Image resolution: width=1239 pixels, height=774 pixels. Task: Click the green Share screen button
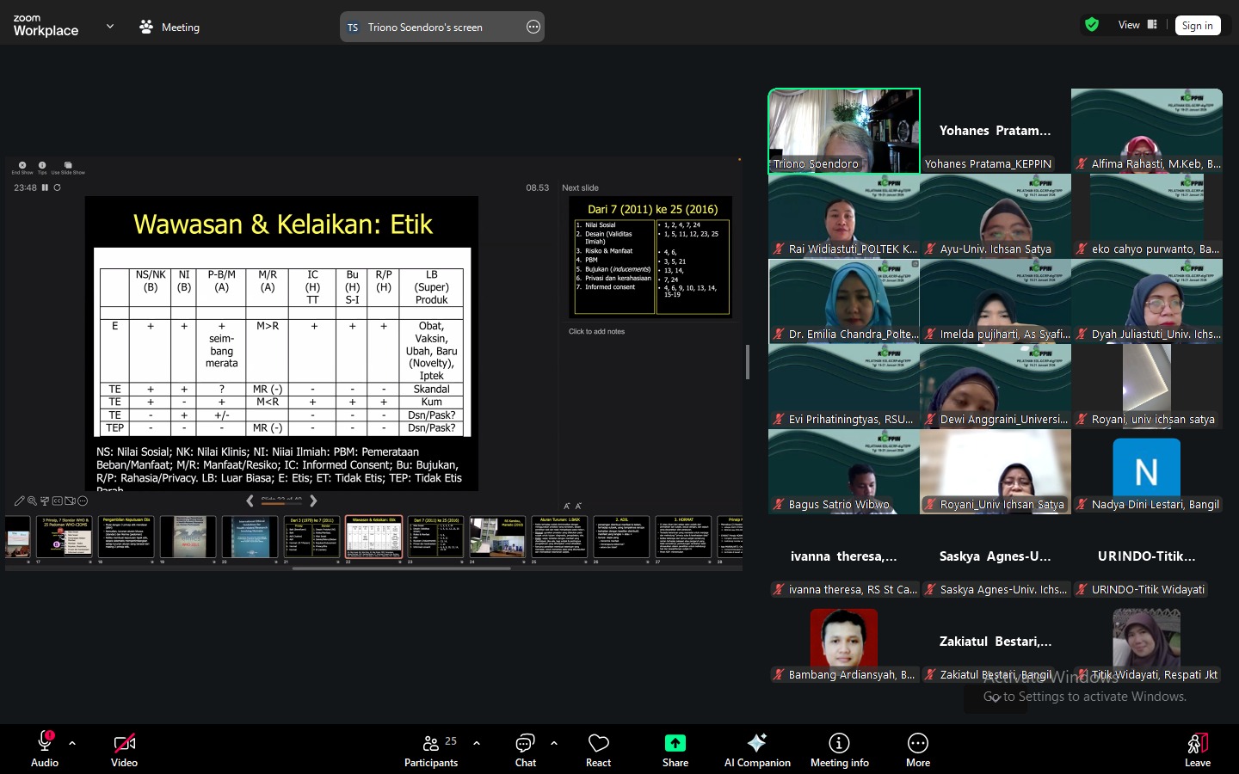pyautogui.click(x=675, y=749)
